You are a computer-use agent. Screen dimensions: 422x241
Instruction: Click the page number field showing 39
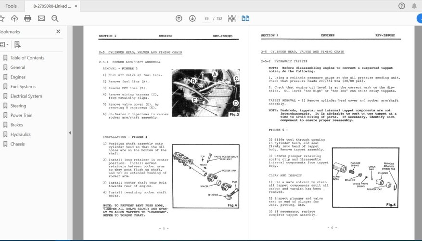click(x=206, y=19)
